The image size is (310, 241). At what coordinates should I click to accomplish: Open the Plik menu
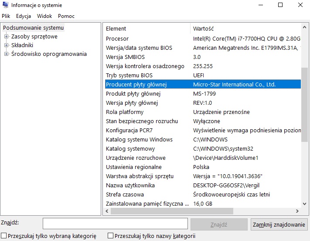tap(6, 16)
